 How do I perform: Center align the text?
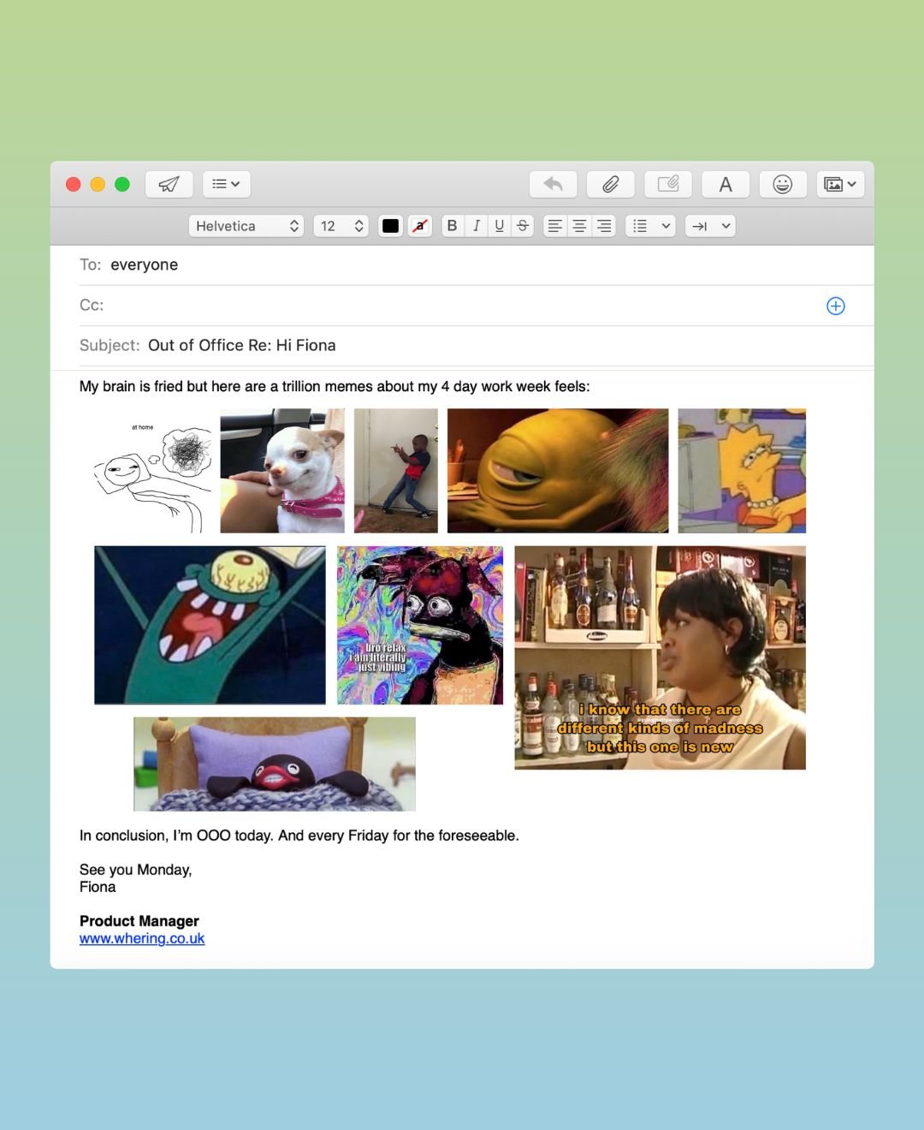pos(579,226)
